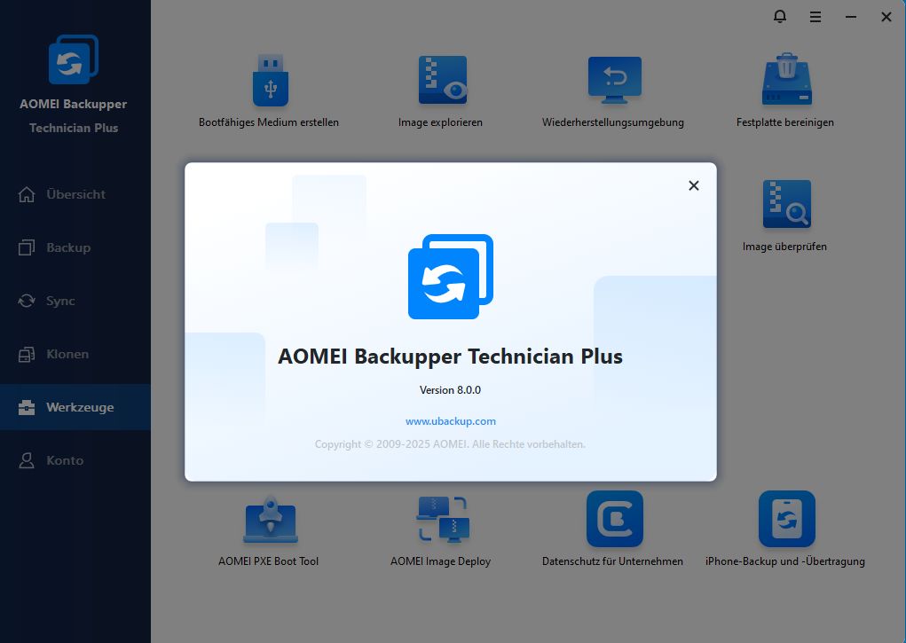
Task: Go to Übersicht in the sidebar
Action: pyautogui.click(x=75, y=194)
